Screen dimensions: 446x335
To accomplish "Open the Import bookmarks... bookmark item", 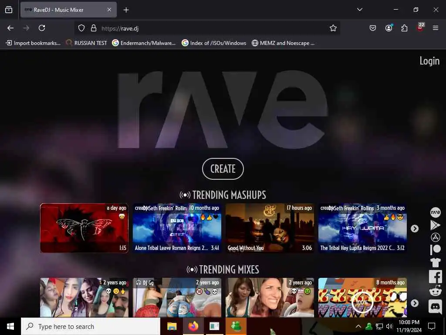I will (x=33, y=43).
